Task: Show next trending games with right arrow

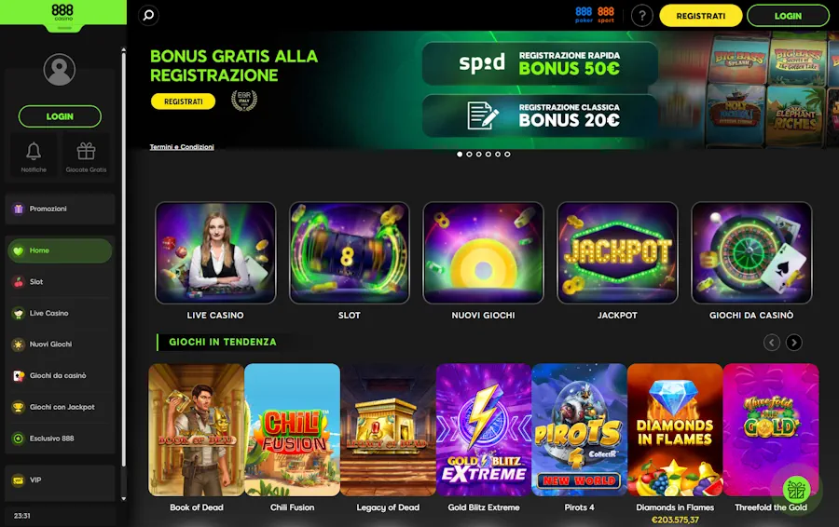Action: coord(794,342)
